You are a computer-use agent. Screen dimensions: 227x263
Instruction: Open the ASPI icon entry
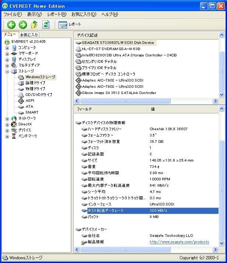point(21,101)
